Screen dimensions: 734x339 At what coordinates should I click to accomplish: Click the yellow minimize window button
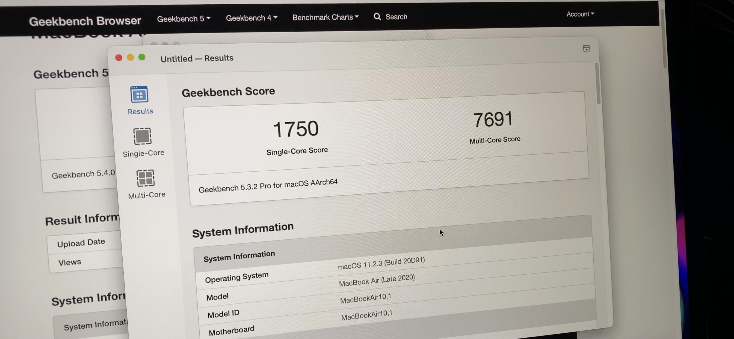click(130, 58)
